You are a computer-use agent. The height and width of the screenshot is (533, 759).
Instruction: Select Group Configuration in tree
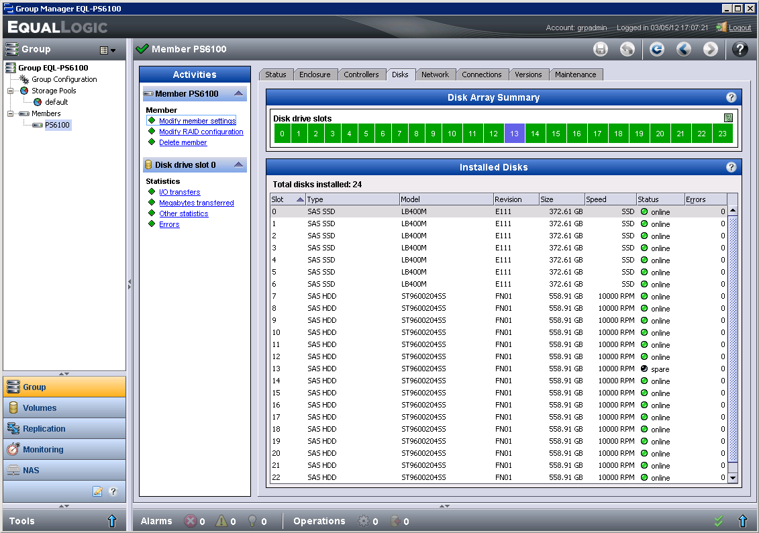64,79
